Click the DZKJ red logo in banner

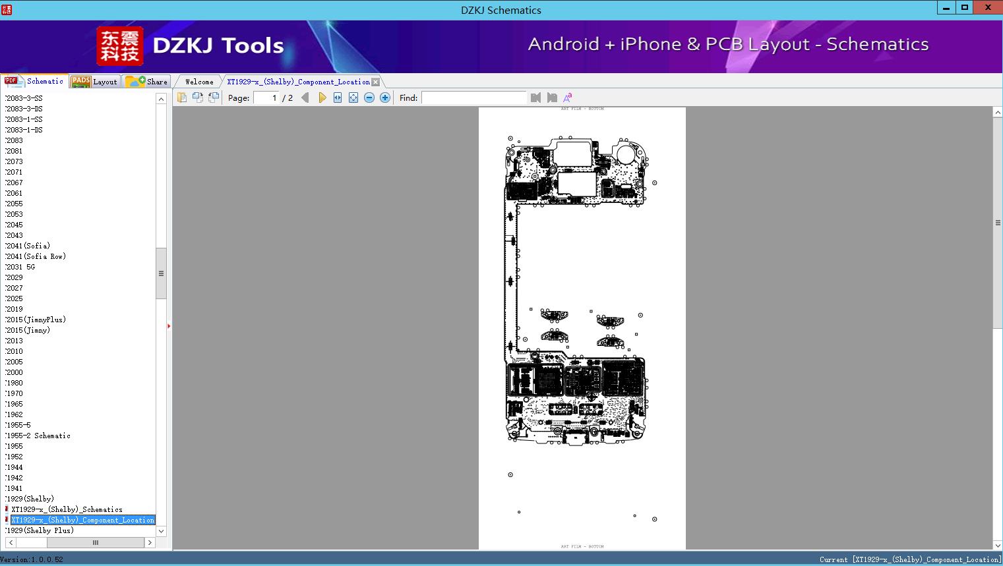click(x=120, y=46)
